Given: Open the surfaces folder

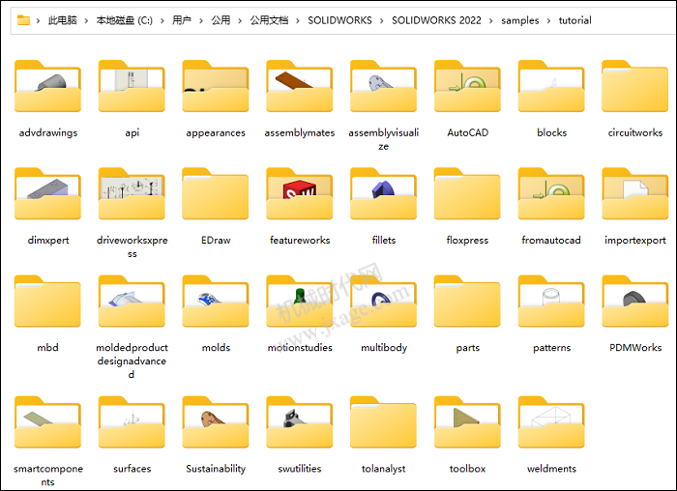Looking at the screenshot, I should point(132,422).
